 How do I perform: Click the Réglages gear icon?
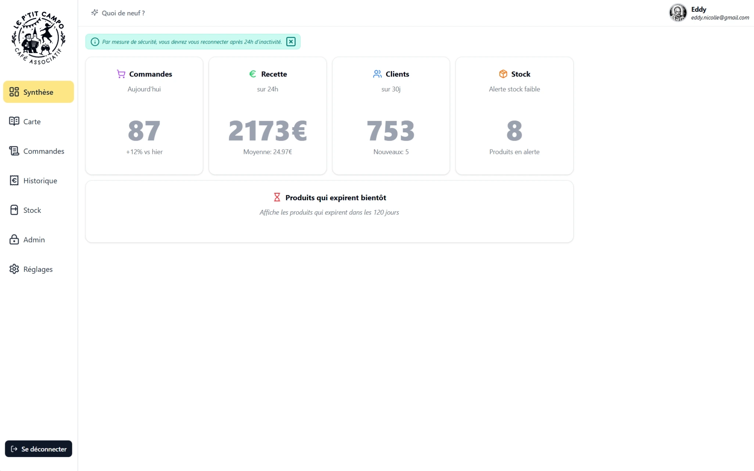14,269
